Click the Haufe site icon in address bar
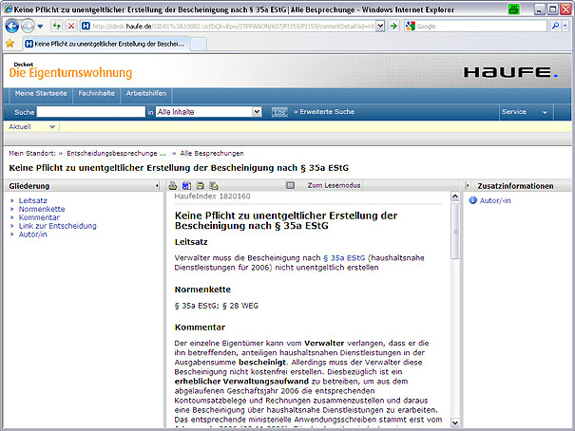This screenshot has width=575, height=431. click(86, 26)
